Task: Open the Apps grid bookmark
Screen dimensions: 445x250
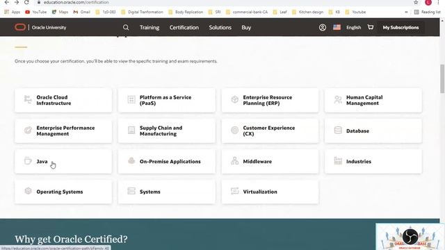Action: [x=12, y=12]
